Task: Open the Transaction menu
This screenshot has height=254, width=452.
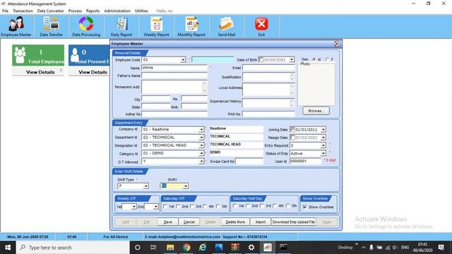Action: click(23, 11)
